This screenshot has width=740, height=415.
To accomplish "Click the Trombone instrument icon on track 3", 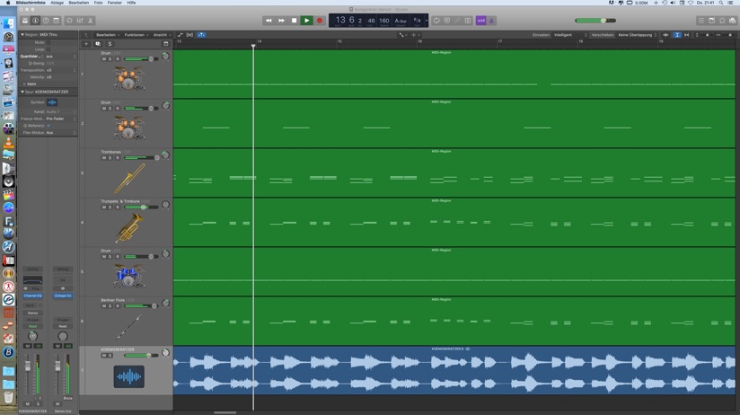I will [x=129, y=179].
